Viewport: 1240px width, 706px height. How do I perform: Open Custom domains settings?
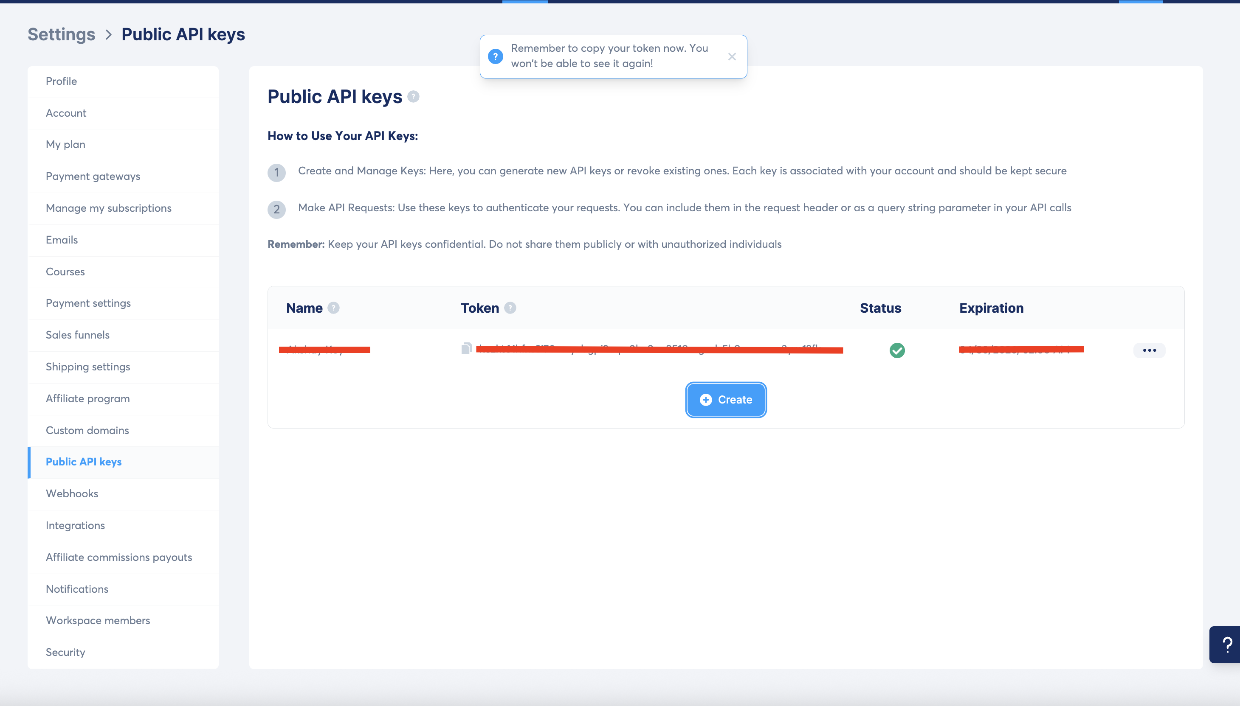87,430
